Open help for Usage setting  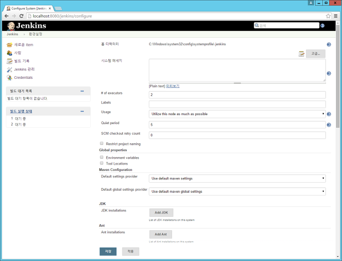tap(329, 114)
